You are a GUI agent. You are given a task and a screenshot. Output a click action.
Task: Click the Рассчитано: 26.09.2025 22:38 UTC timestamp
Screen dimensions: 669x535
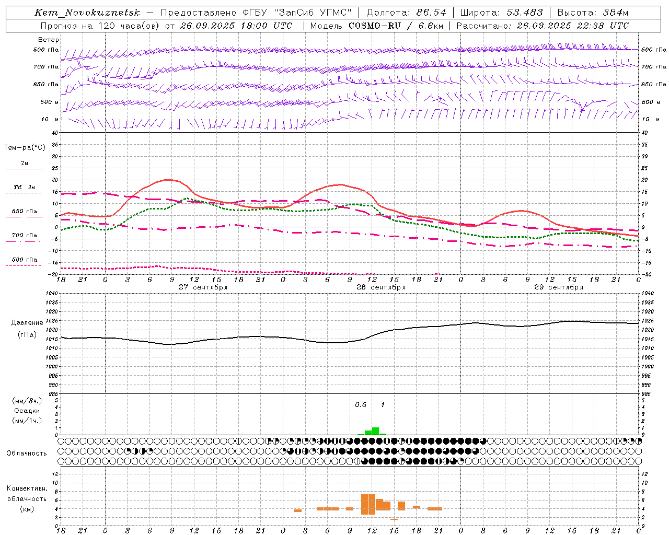click(542, 26)
